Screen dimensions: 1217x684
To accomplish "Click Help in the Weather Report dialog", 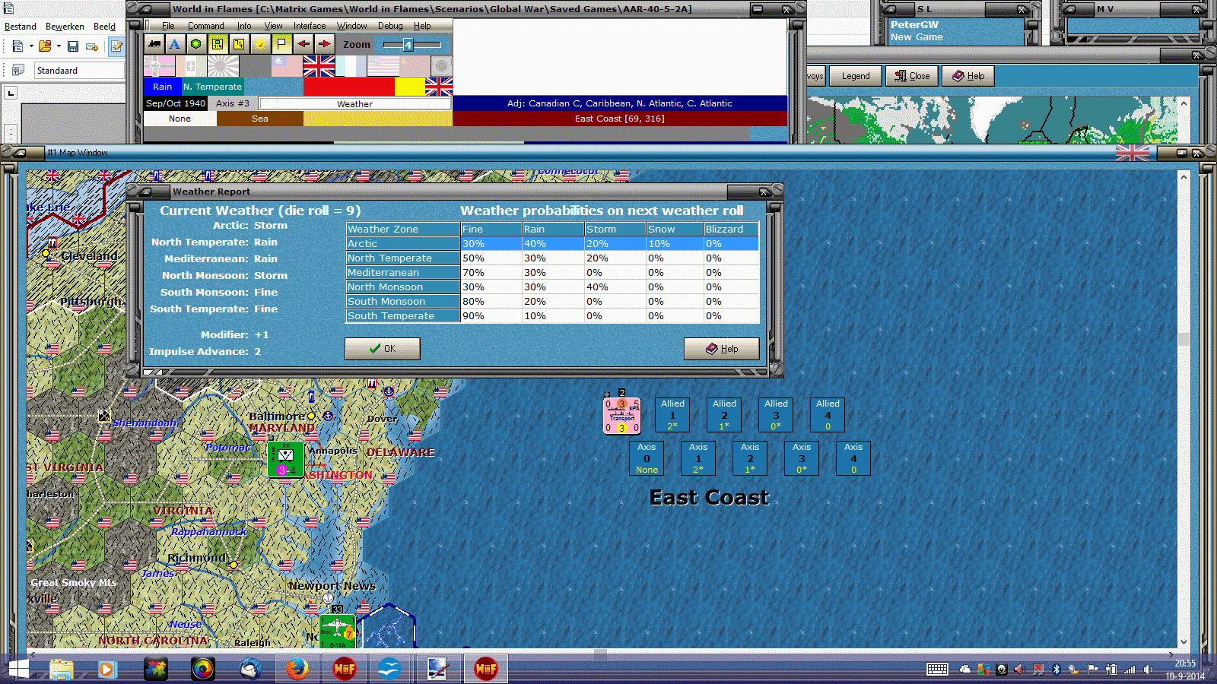I will (722, 349).
